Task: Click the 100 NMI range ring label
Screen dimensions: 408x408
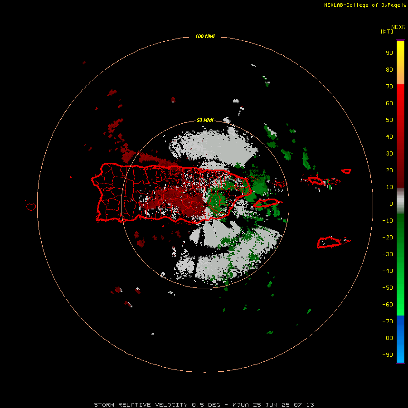Action: pyautogui.click(x=205, y=36)
